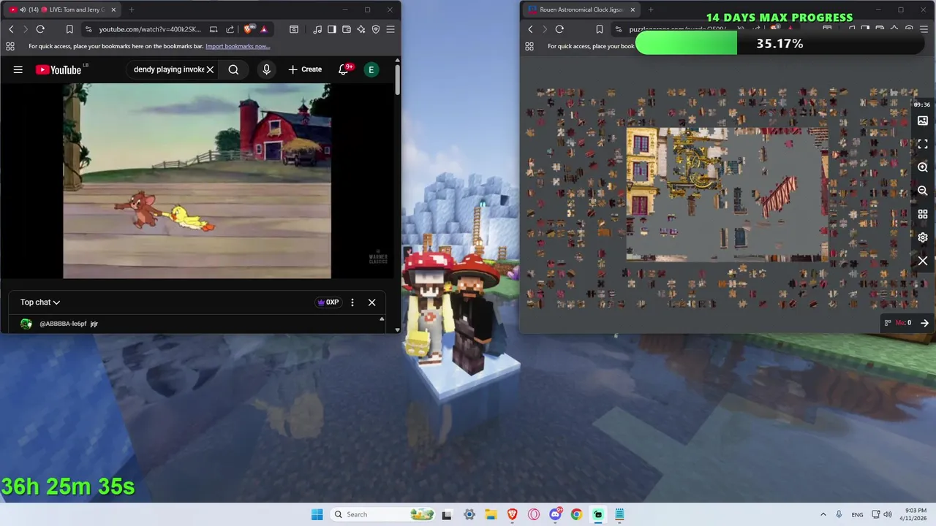This screenshot has height=526, width=936.
Task: Open the live chat three-dot options menu
Action: [352, 302]
